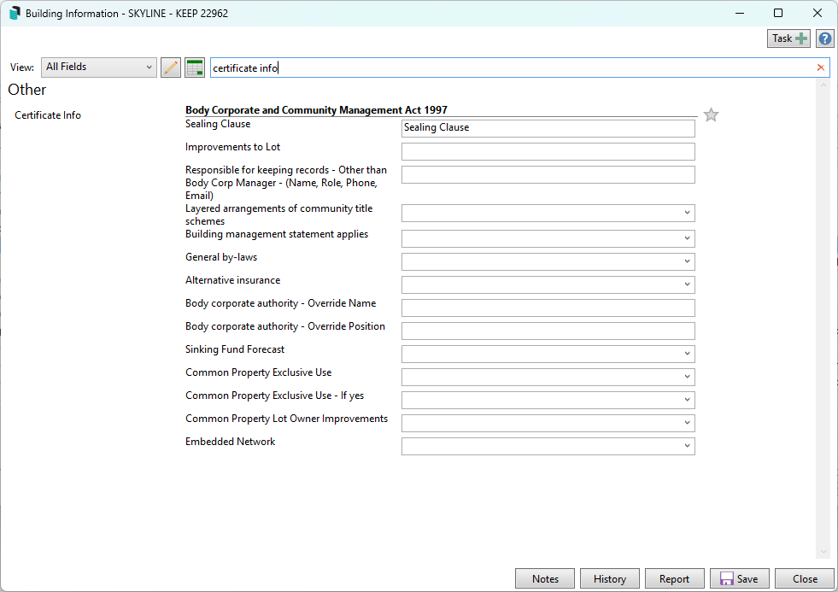Click the Alternative insurance label
The height and width of the screenshot is (592, 838).
click(232, 280)
